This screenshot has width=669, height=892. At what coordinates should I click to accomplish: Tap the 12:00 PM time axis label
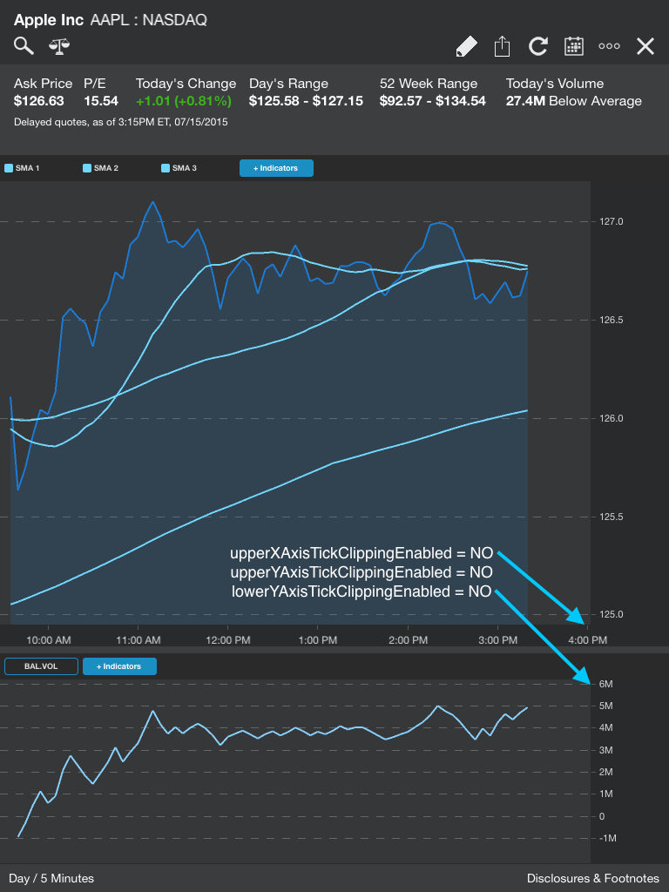pos(228,640)
